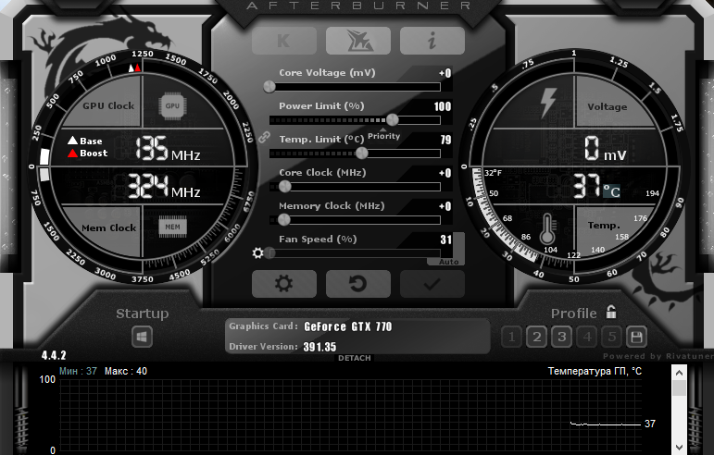
Task: Click the graph scrollbar down arrow
Action: click(x=679, y=448)
